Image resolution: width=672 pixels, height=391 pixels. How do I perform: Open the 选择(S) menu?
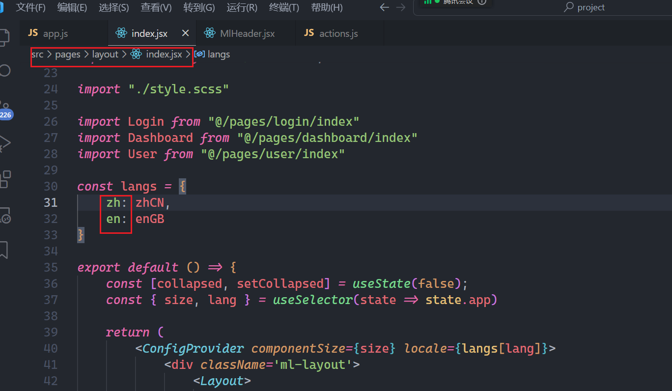pyautogui.click(x=114, y=7)
